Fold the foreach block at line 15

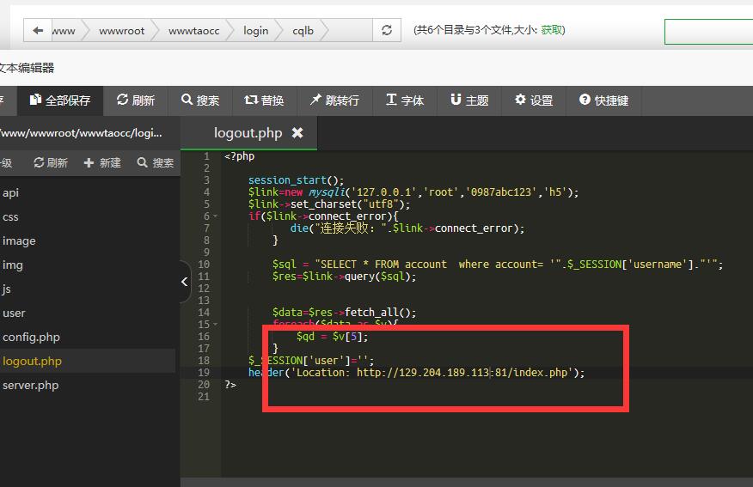[215, 325]
